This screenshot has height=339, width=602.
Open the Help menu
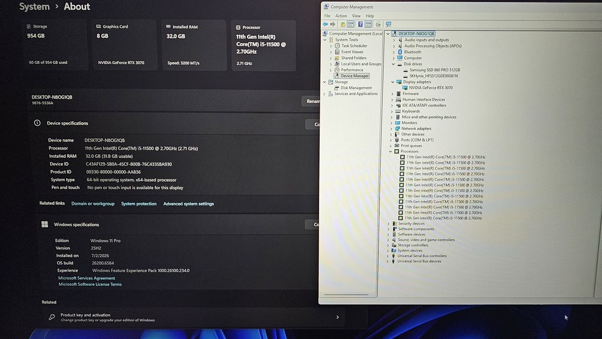370,16
